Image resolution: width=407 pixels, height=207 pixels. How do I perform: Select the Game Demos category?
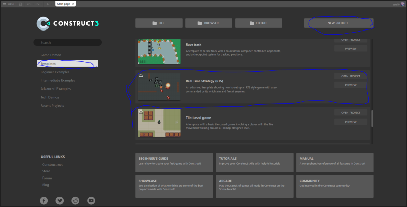pos(51,55)
